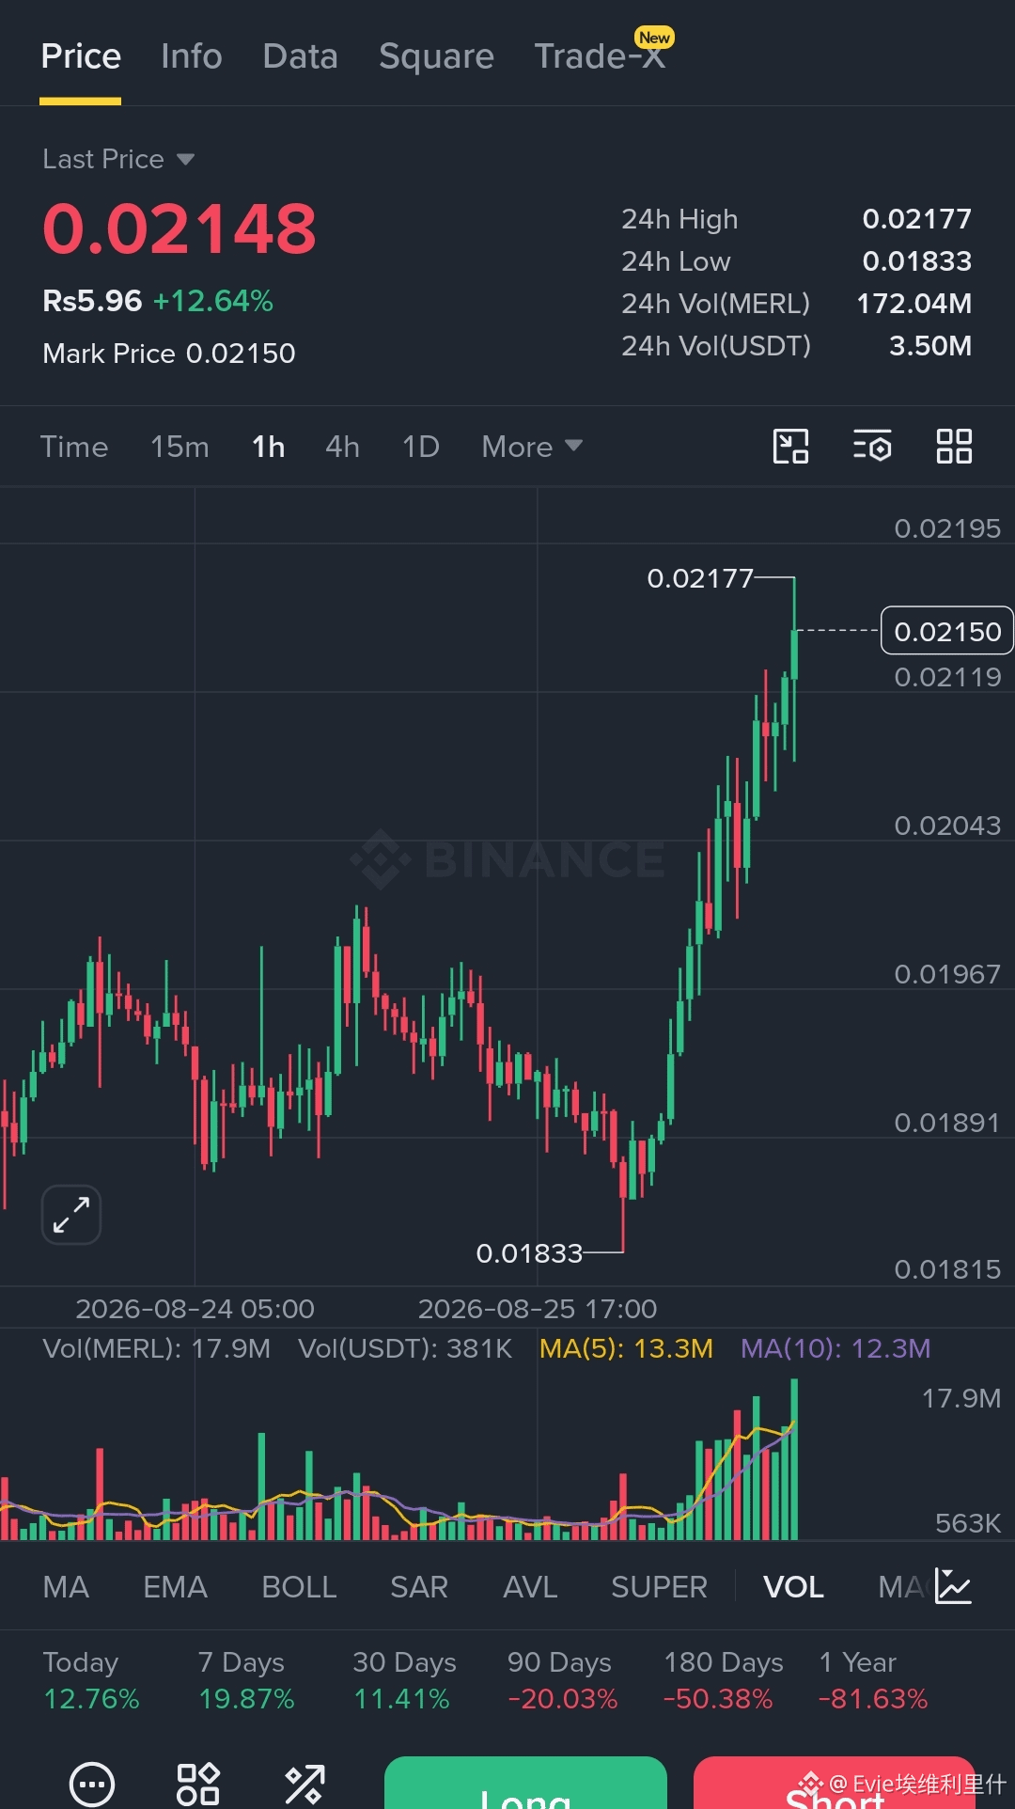Open the Trade-X tab
Viewport: 1015px width, 1809px height.
pos(601,55)
